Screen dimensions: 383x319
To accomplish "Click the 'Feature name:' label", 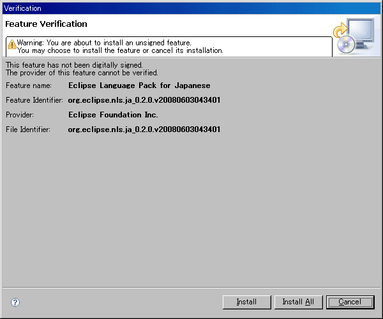I will (x=29, y=85).
